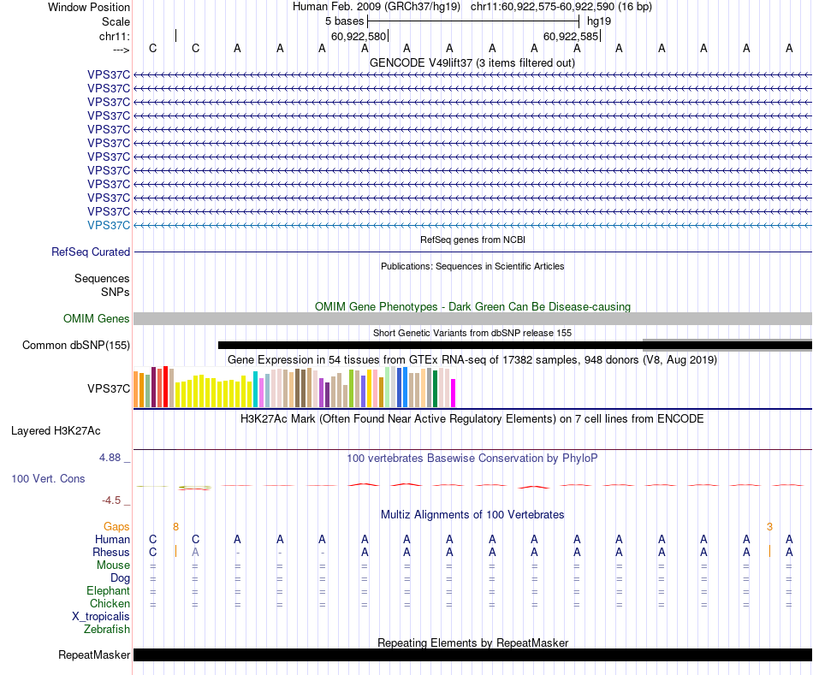Screen dimensions: 813x675
Task: Open Publications: Sequences in Scientific Articles title
Action: [472, 266]
